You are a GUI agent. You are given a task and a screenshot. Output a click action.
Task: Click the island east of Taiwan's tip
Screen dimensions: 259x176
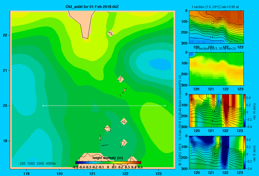[111, 33]
